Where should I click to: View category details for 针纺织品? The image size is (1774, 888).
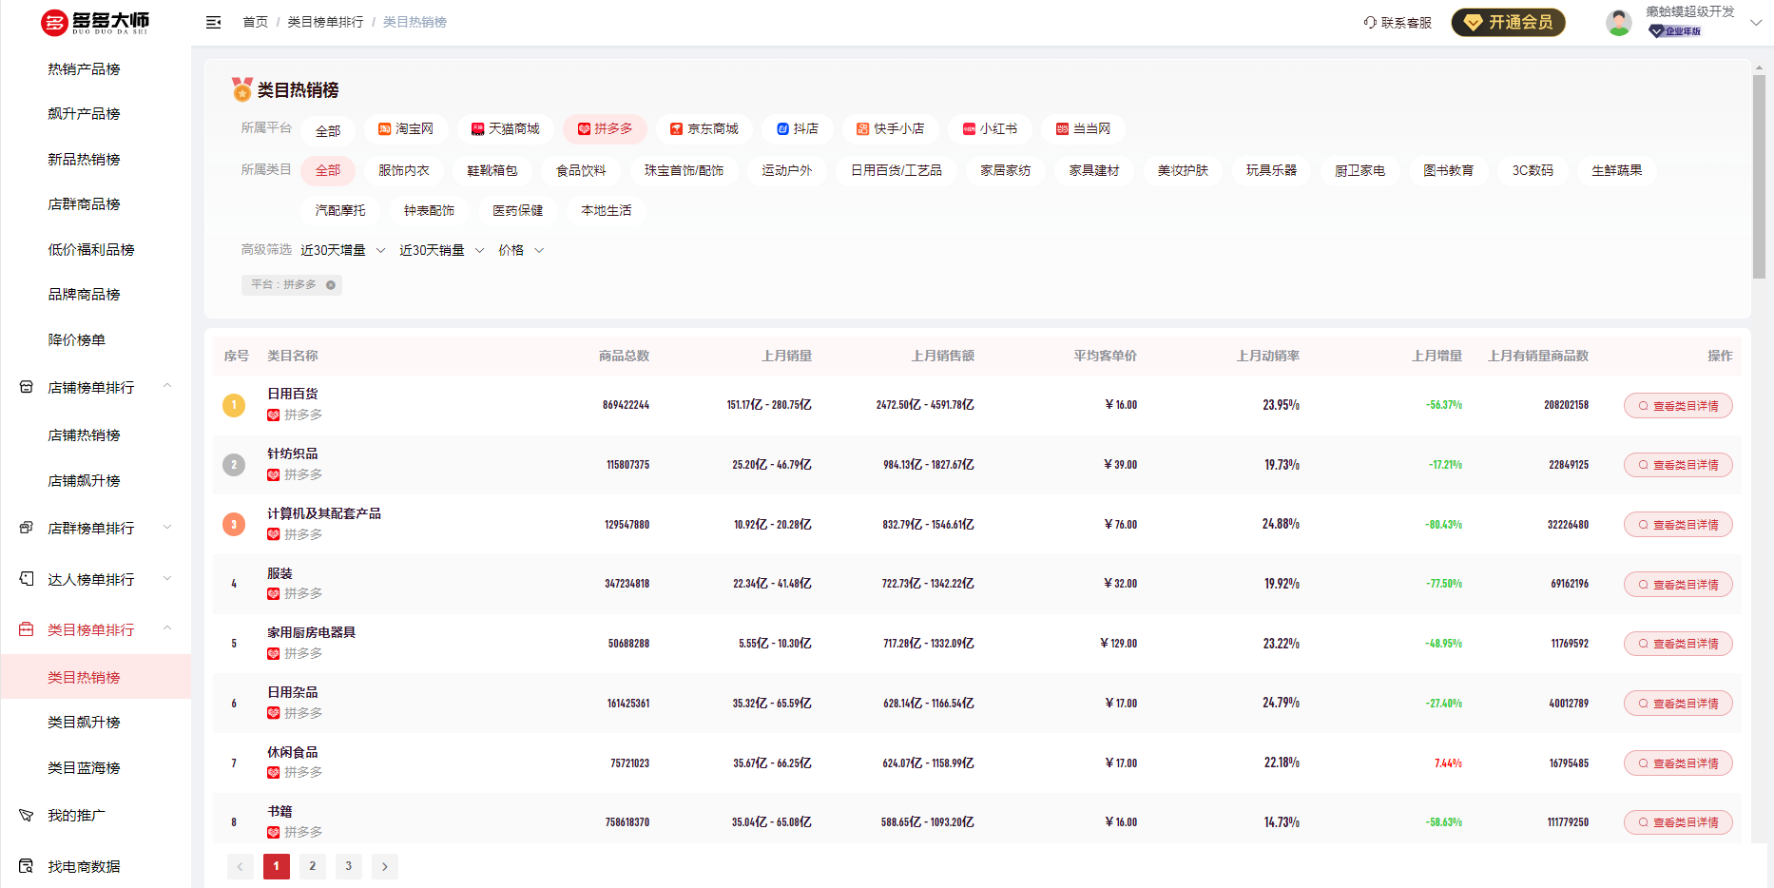[x=1678, y=465]
